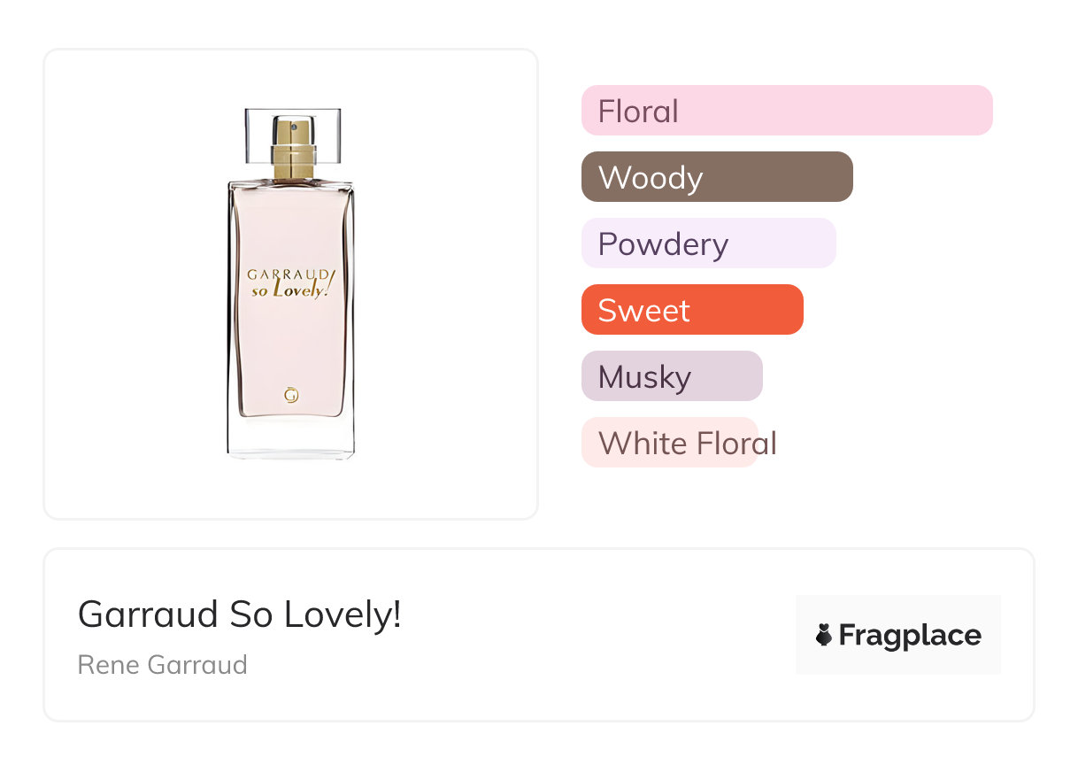
Task: Click the gold 'so Lovely!' bottle label
Action: point(289,290)
